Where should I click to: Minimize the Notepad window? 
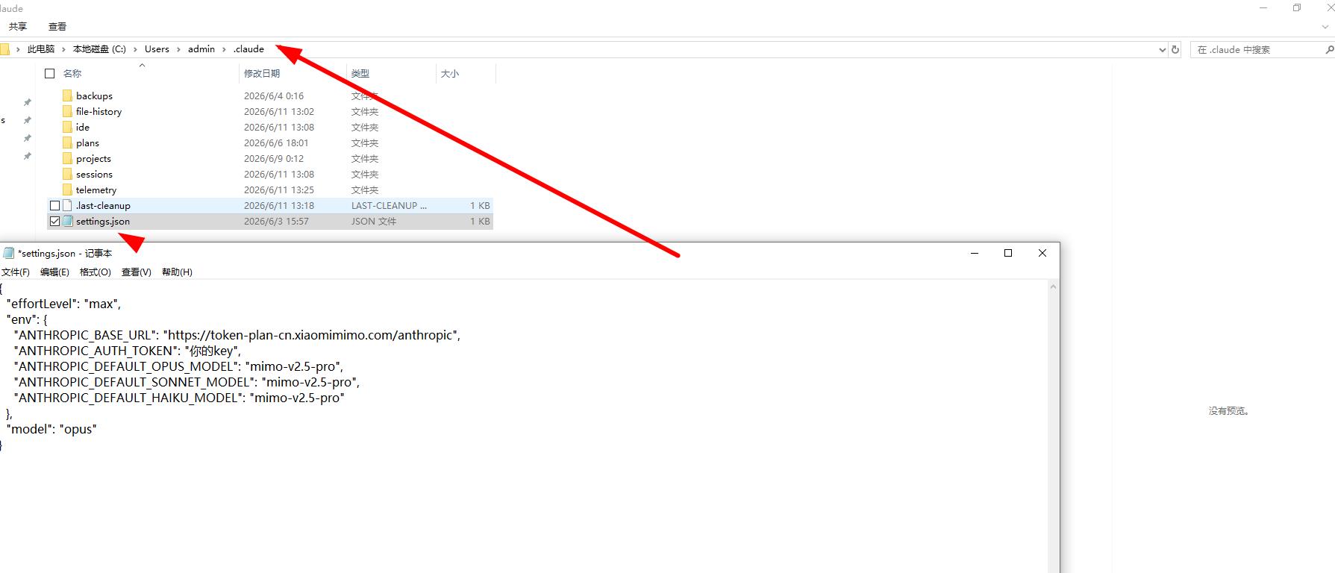[x=974, y=253]
